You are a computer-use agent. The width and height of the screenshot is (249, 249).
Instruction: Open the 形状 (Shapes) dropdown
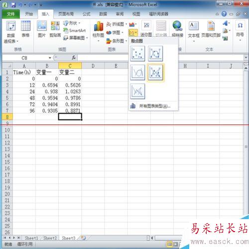pyautogui.click(x=72, y=23)
